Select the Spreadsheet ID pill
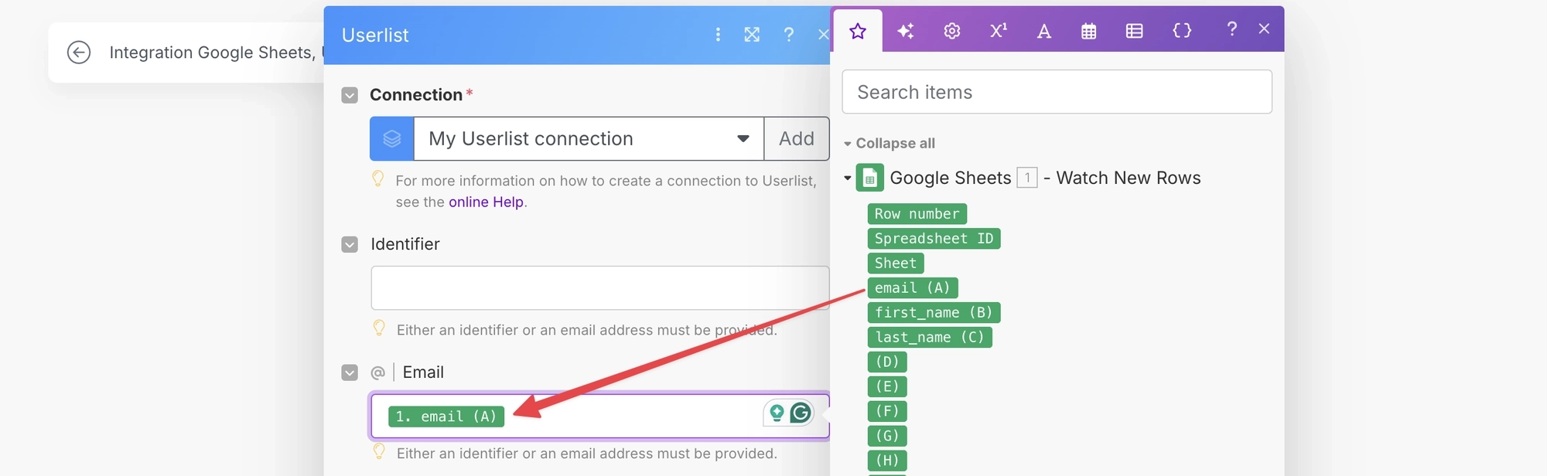The height and width of the screenshot is (476, 1547). click(934, 239)
